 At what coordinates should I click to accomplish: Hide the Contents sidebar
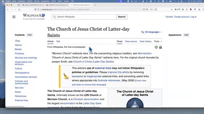click(x=30, y=35)
